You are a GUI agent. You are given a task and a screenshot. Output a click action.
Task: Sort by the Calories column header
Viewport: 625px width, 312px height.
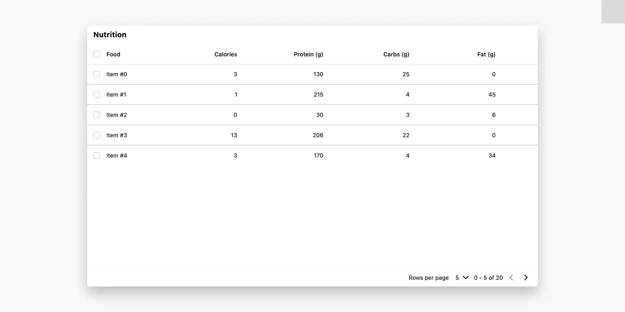pyautogui.click(x=225, y=54)
